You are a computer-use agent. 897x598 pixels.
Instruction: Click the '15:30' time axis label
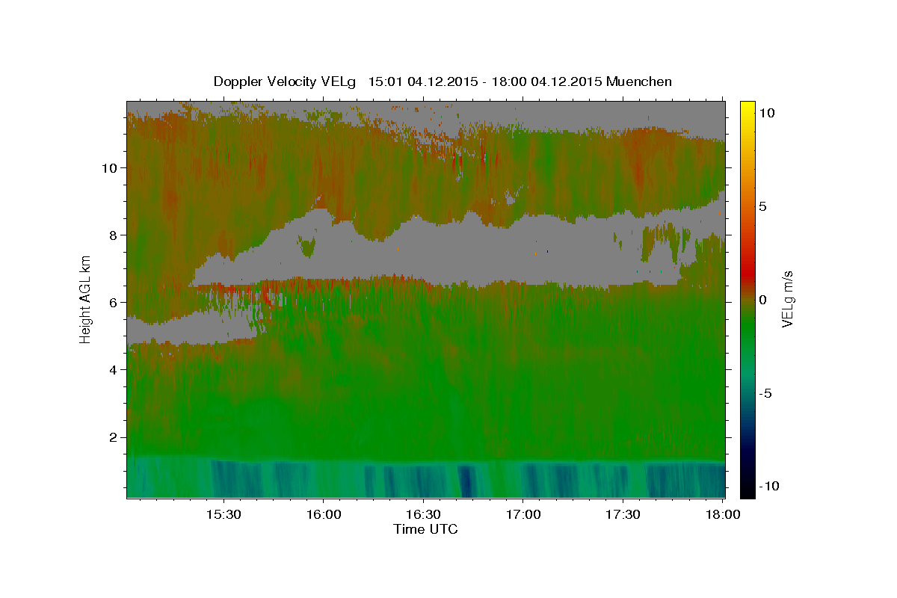[224, 515]
